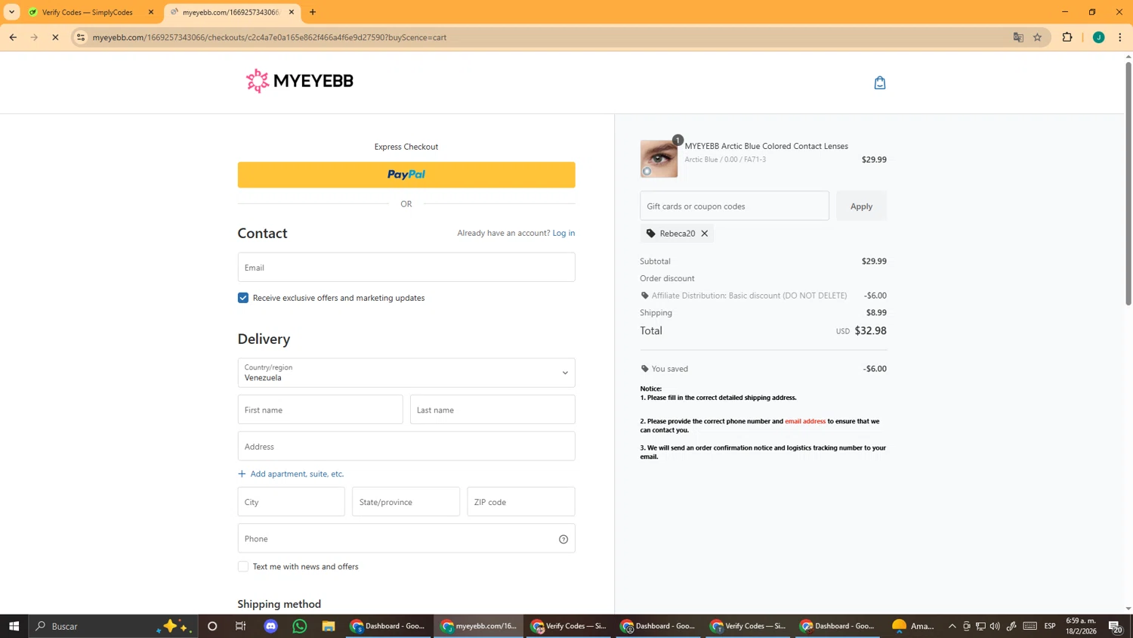Click the MYEYEBB logo
Viewport: 1133px width, 638px height.
click(299, 81)
